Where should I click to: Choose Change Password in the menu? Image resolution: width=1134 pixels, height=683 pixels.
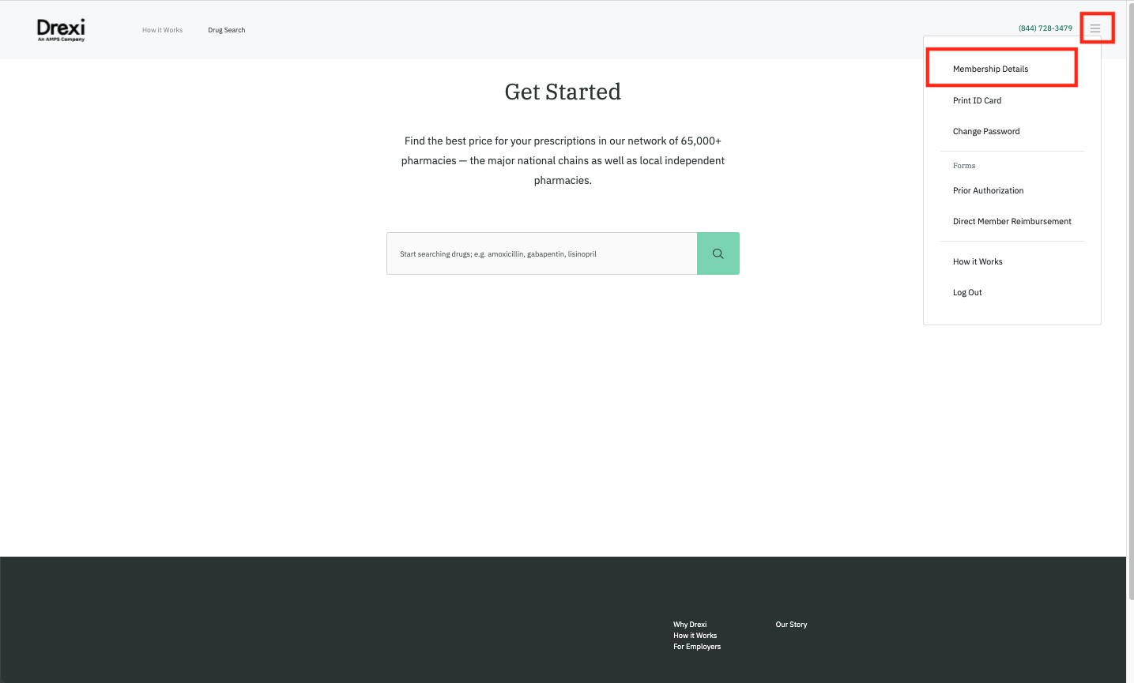tap(985, 131)
